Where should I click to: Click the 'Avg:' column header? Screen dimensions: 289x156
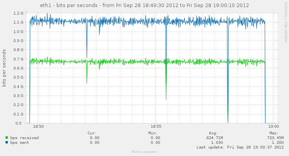pyautogui.click(x=213, y=133)
